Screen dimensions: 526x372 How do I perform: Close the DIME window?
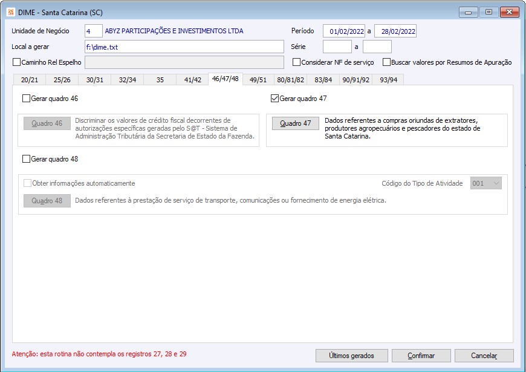[x=509, y=12]
